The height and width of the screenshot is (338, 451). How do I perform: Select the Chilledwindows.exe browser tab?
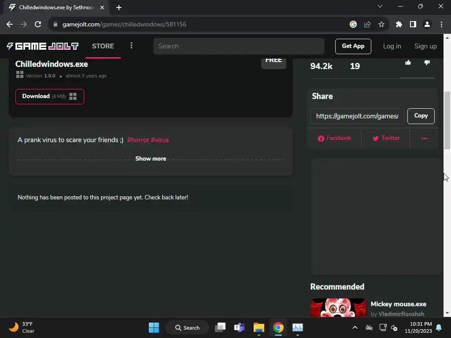[56, 7]
